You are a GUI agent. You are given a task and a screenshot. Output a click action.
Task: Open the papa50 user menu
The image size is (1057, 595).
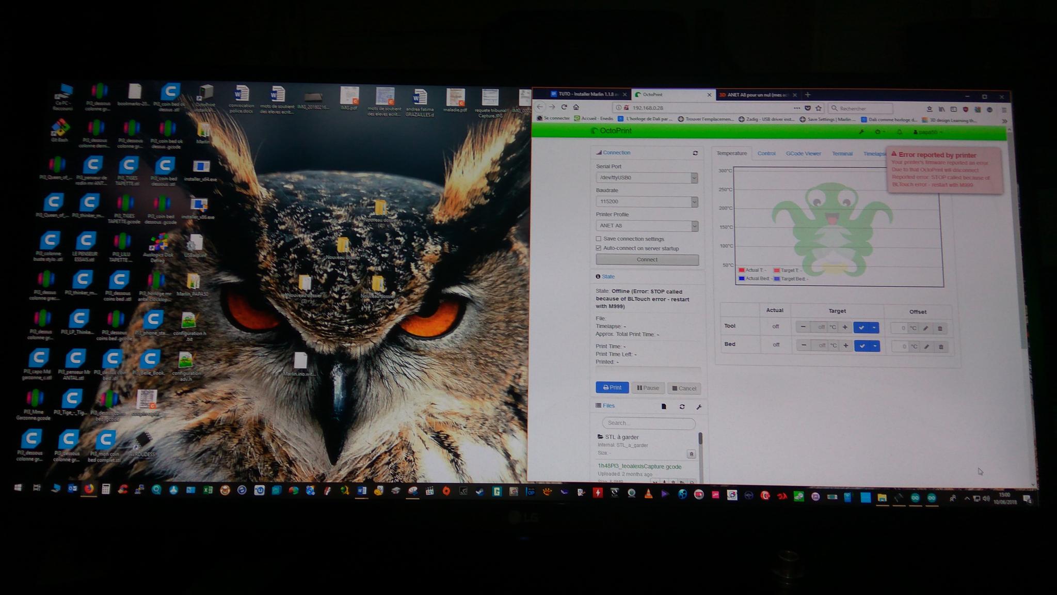[927, 132]
